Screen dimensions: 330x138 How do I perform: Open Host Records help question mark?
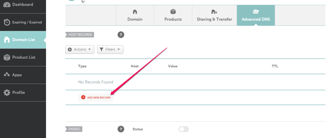pyautogui.click(x=121, y=35)
